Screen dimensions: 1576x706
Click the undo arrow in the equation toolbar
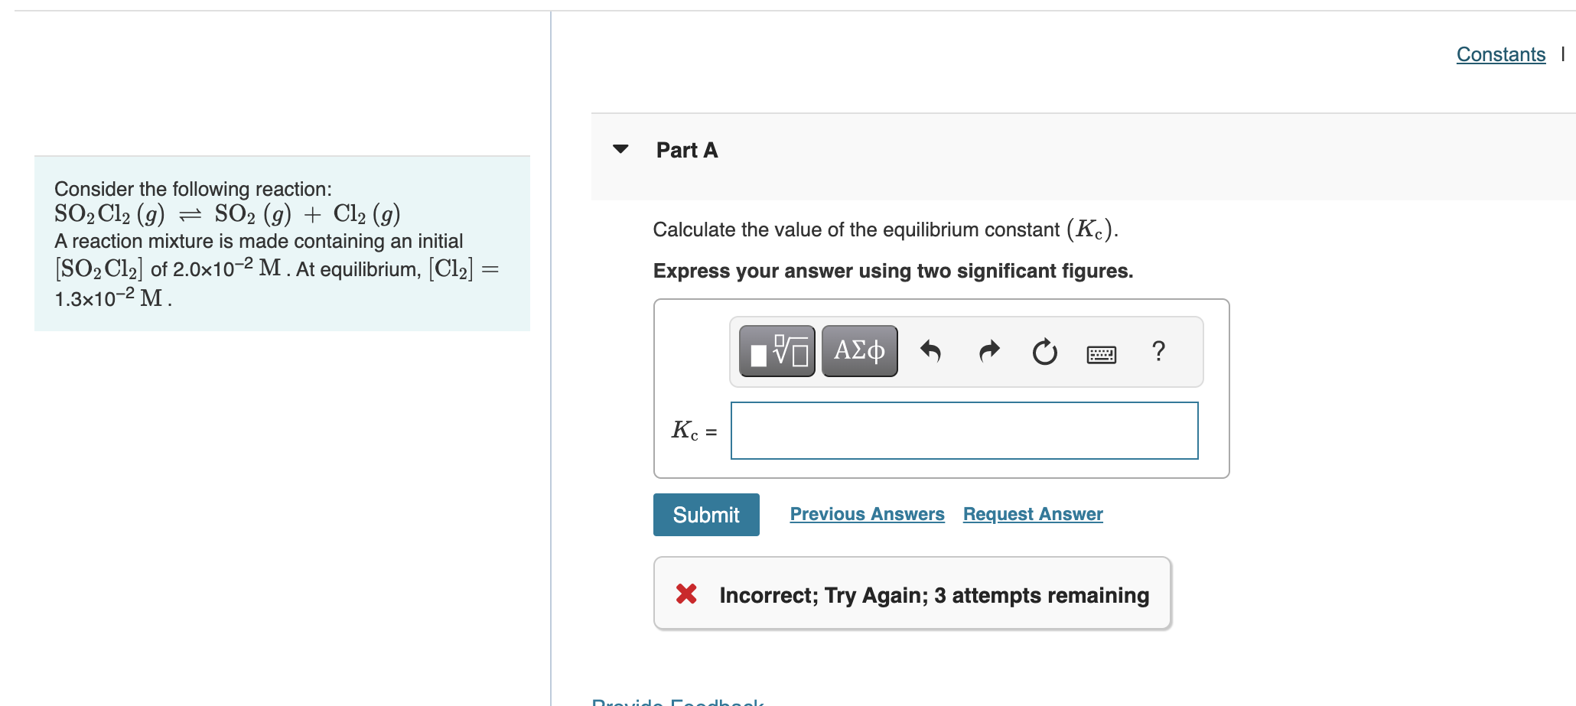click(930, 350)
